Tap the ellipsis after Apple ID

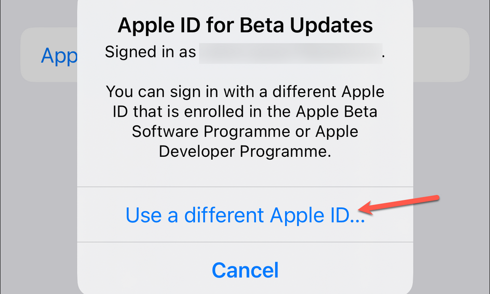pyautogui.click(x=357, y=220)
